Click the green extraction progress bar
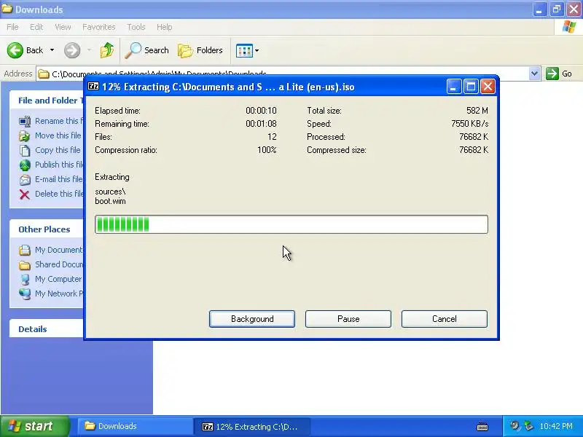Image resolution: width=583 pixels, height=437 pixels. coord(291,224)
